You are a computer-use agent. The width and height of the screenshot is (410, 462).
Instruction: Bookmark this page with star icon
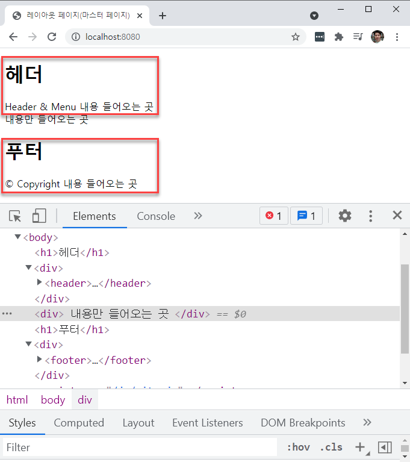(296, 37)
